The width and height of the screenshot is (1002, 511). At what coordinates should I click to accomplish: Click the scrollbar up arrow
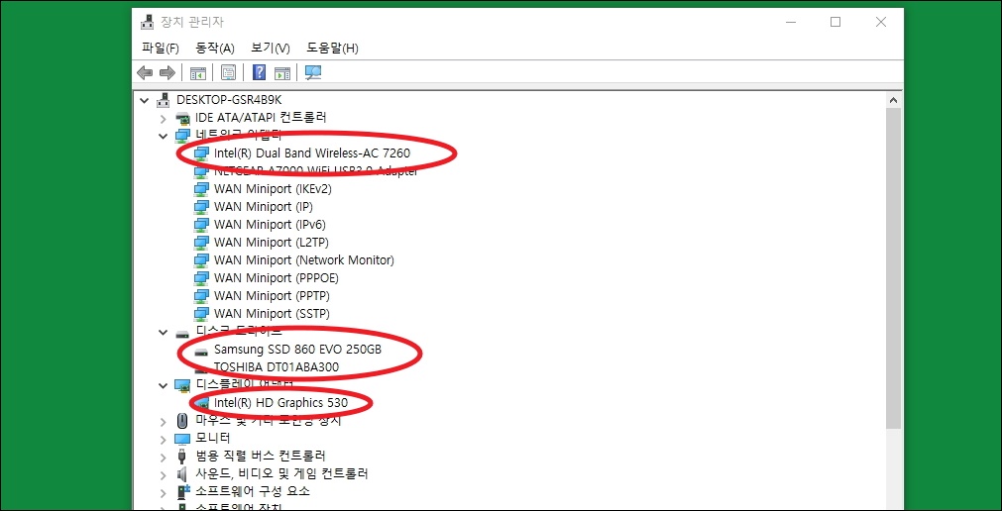tap(893, 100)
